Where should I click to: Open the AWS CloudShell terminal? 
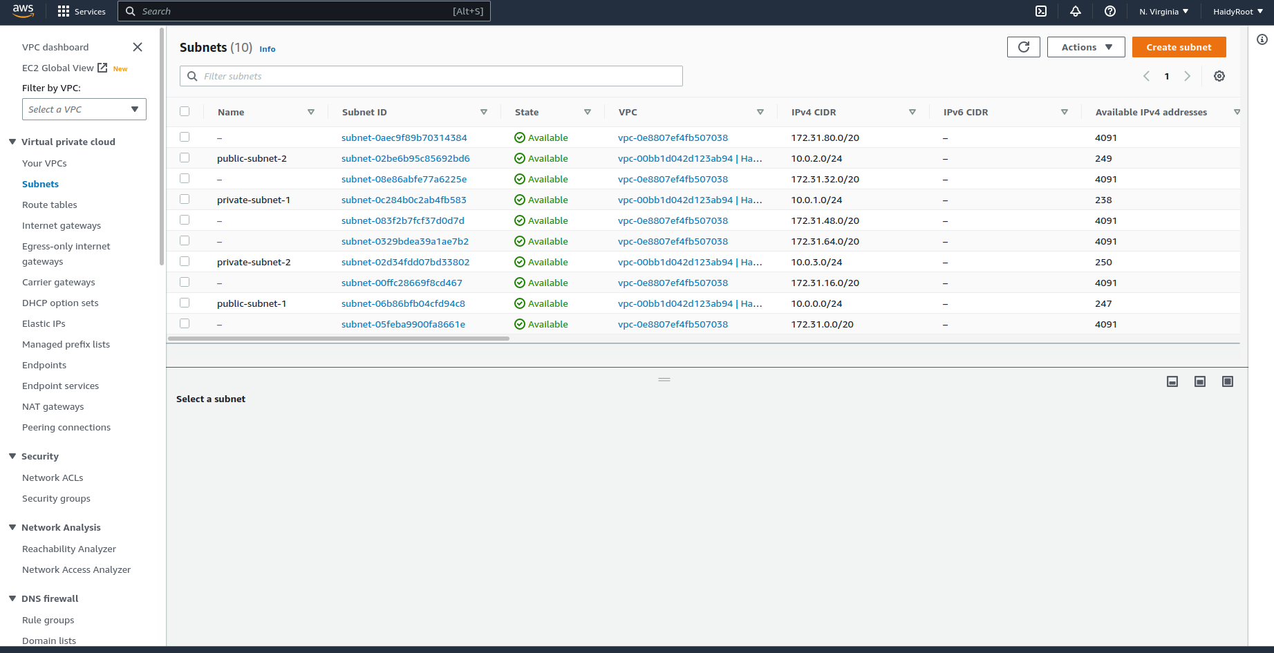coord(1040,11)
